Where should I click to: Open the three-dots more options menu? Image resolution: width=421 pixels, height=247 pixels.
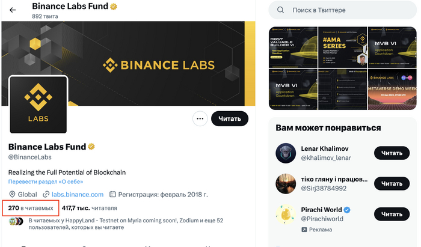point(199,118)
